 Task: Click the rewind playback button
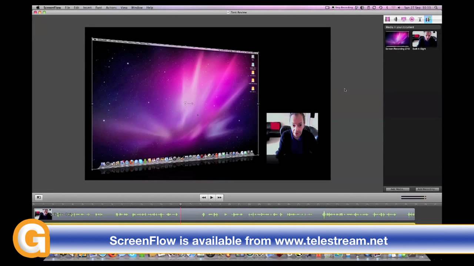(x=204, y=198)
